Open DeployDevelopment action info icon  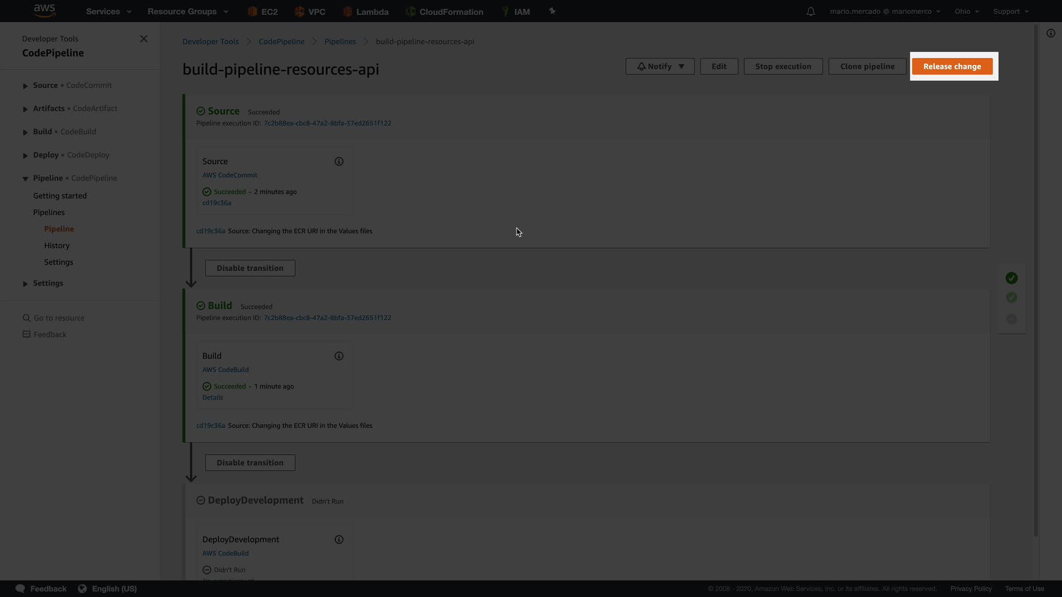[x=339, y=540]
